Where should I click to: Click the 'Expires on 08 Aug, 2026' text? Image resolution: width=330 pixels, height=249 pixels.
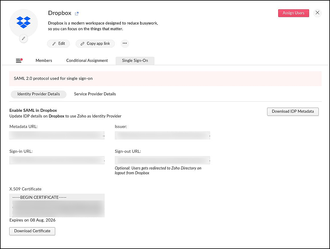[32, 220]
